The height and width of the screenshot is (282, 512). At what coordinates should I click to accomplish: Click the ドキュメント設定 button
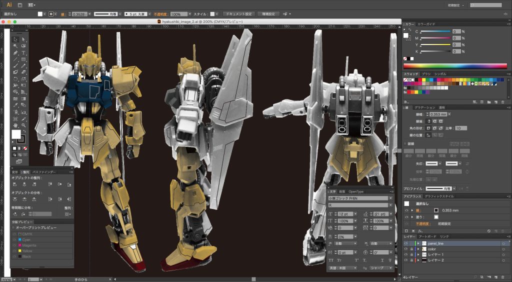click(238, 13)
